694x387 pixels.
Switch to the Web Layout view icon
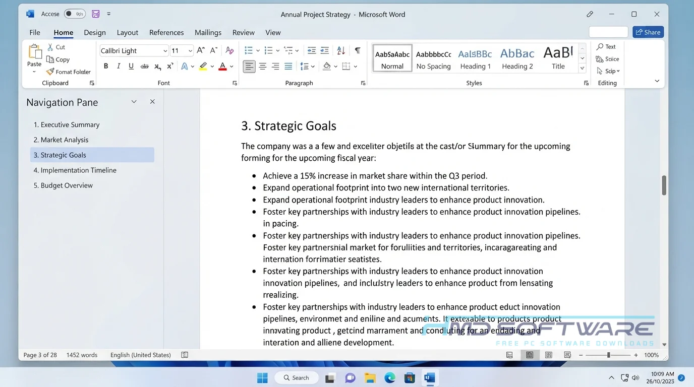(x=548, y=355)
